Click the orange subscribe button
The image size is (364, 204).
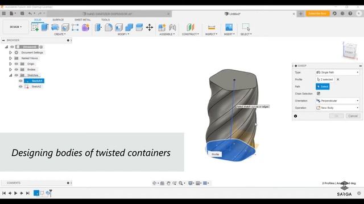click(317, 14)
